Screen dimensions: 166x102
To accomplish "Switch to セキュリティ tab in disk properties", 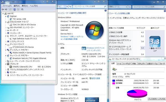I will (142, 64).
